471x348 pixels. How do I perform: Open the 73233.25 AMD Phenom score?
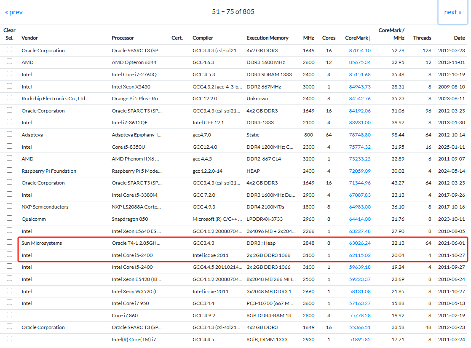[x=359, y=159]
